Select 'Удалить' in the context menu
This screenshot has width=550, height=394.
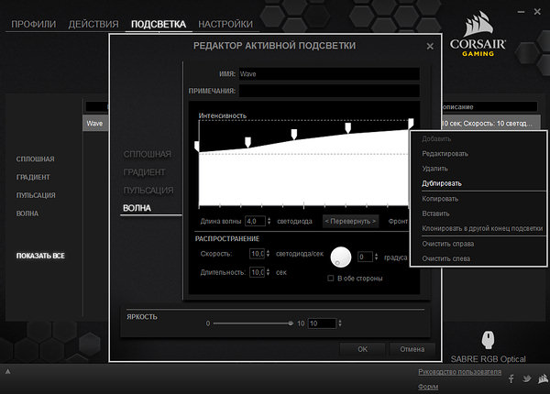435,169
